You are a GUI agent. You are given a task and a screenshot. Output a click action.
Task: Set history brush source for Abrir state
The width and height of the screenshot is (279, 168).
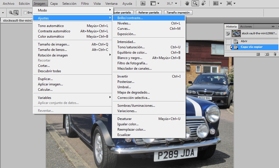coord(228,41)
